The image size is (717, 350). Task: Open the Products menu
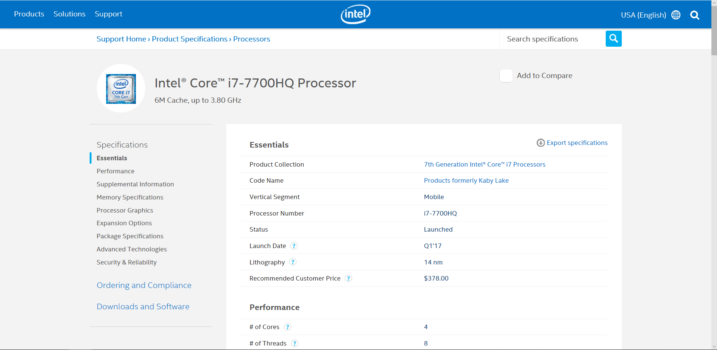coord(29,14)
